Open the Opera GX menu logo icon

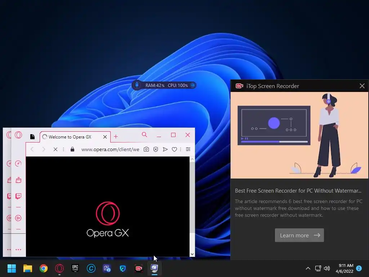(18, 135)
